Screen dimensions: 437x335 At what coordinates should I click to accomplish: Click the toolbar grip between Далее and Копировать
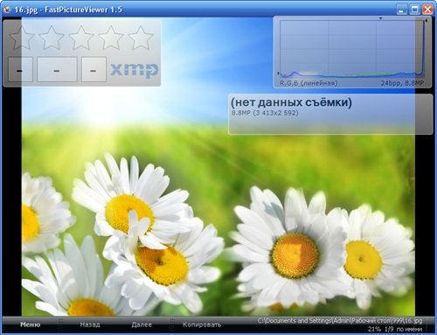[x=172, y=325]
